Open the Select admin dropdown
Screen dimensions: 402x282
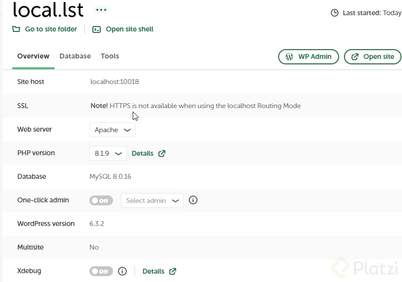pyautogui.click(x=152, y=200)
